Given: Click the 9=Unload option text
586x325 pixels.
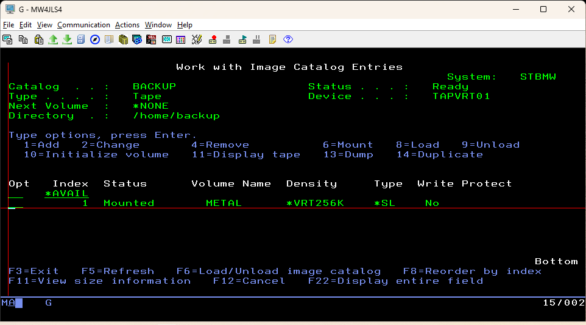Looking at the screenshot, I should (x=491, y=145).
